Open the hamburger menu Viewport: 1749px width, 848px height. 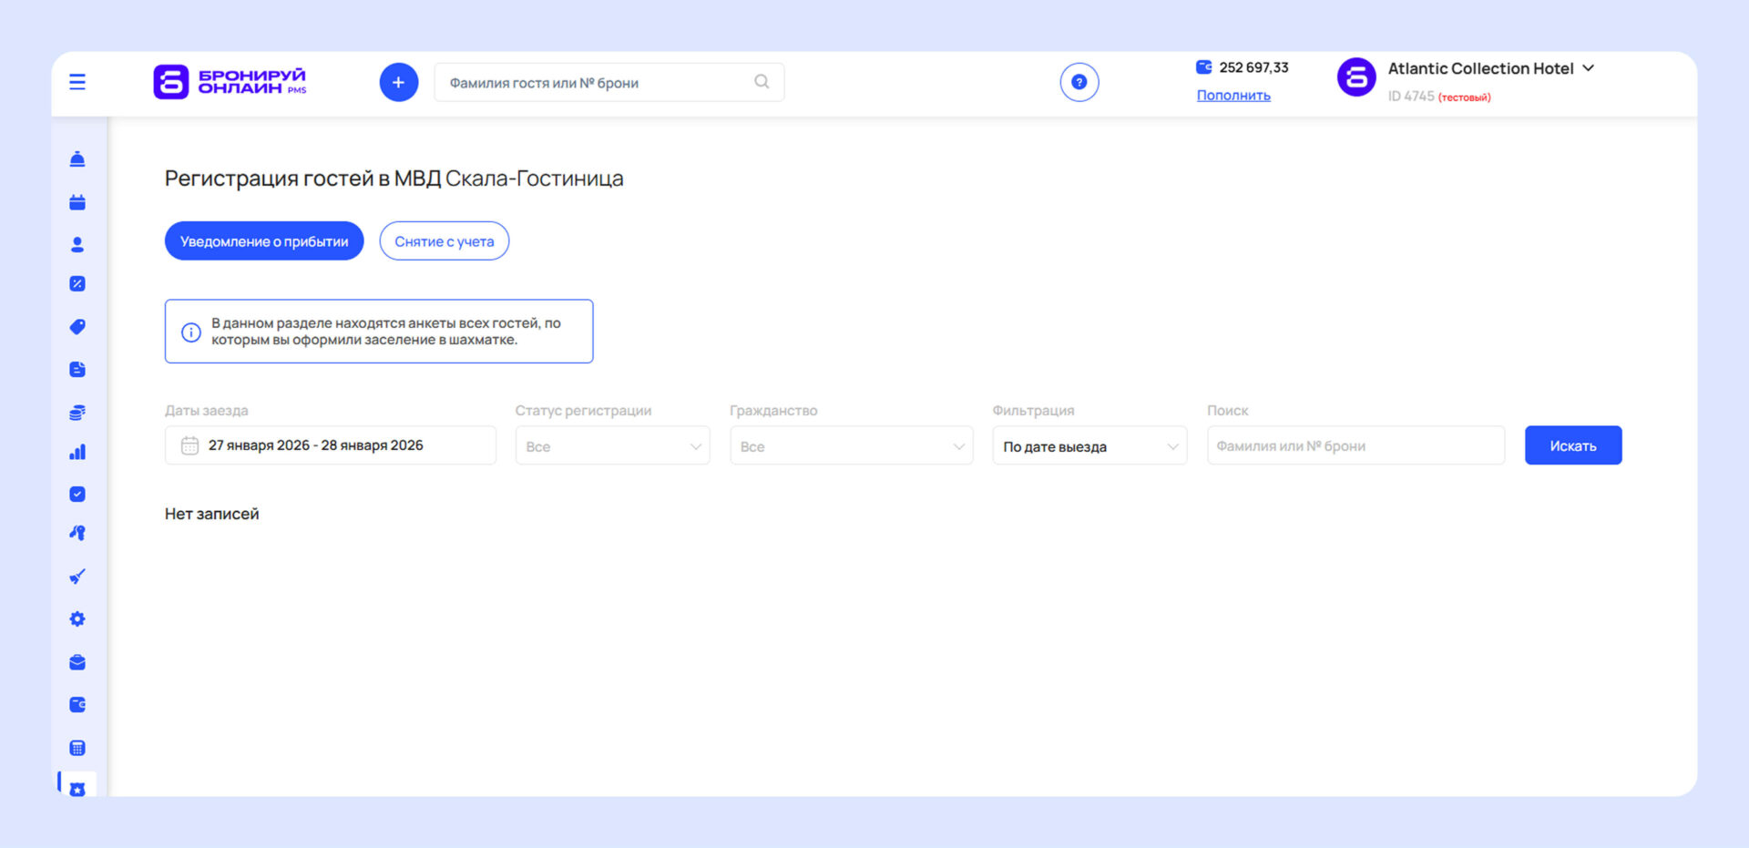point(77,82)
